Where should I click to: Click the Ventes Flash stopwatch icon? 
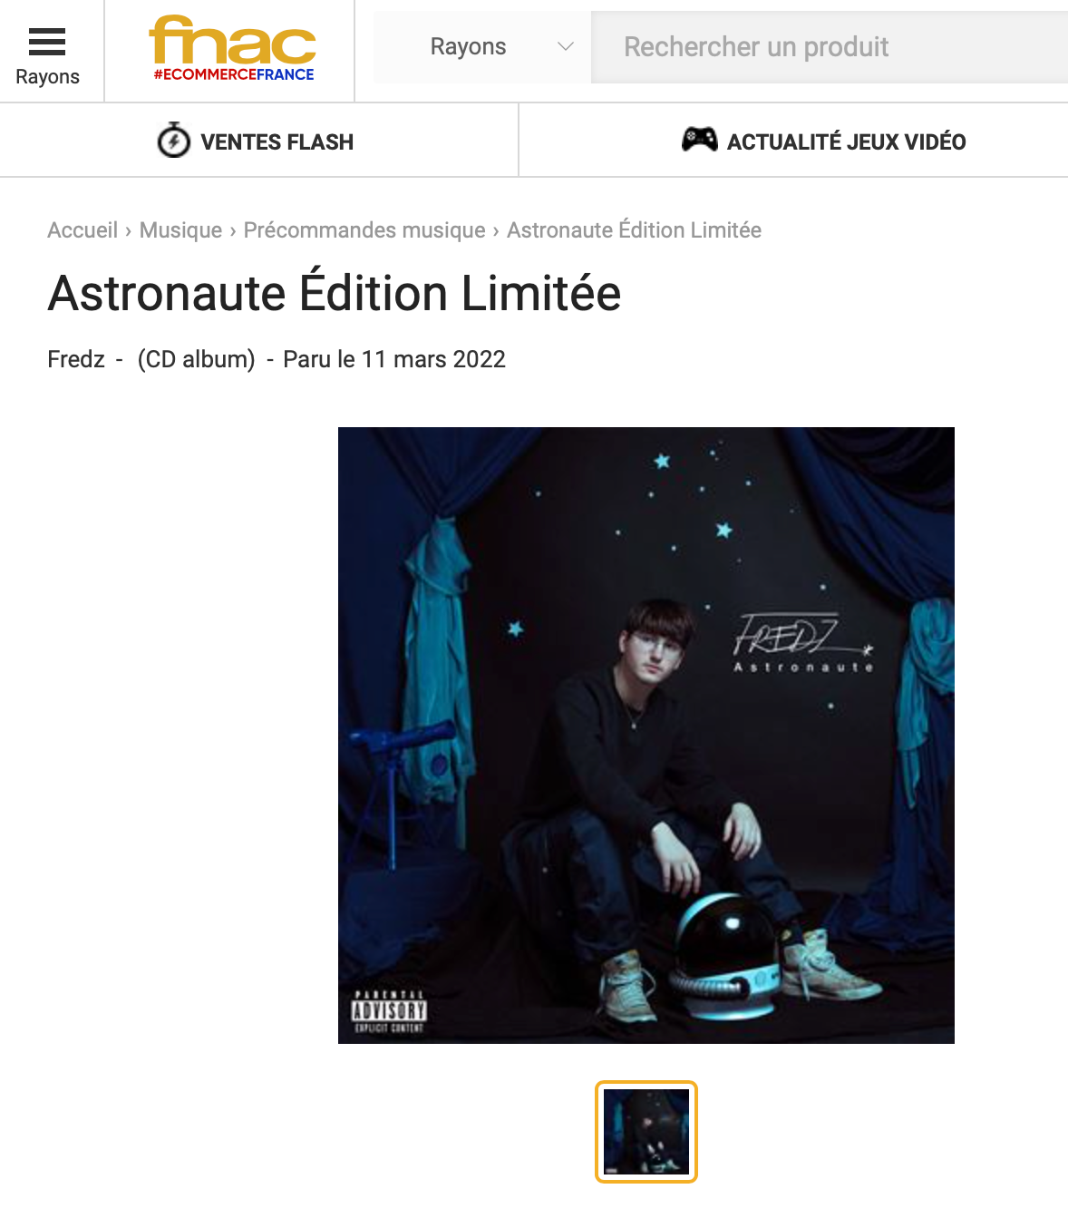click(x=173, y=141)
